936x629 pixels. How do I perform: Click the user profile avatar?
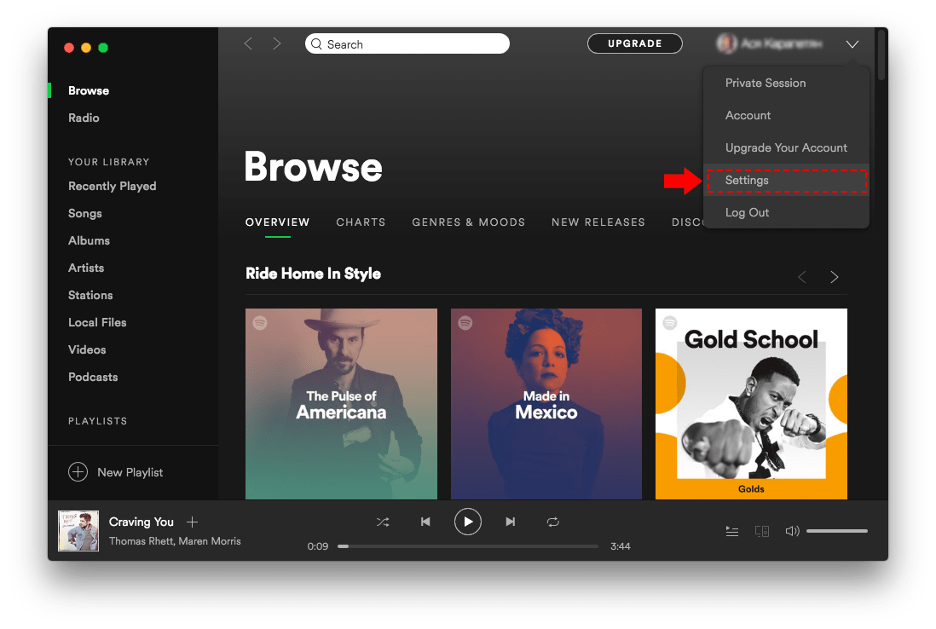[x=726, y=43]
